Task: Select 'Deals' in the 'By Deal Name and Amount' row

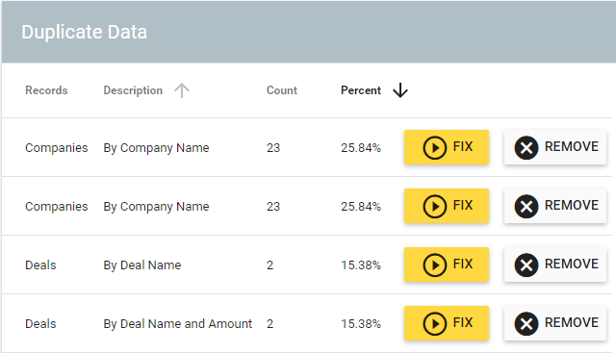Action: tap(40, 324)
